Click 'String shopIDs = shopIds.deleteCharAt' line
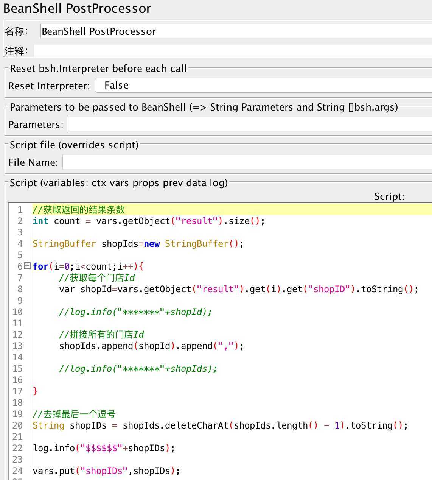 (x=220, y=425)
